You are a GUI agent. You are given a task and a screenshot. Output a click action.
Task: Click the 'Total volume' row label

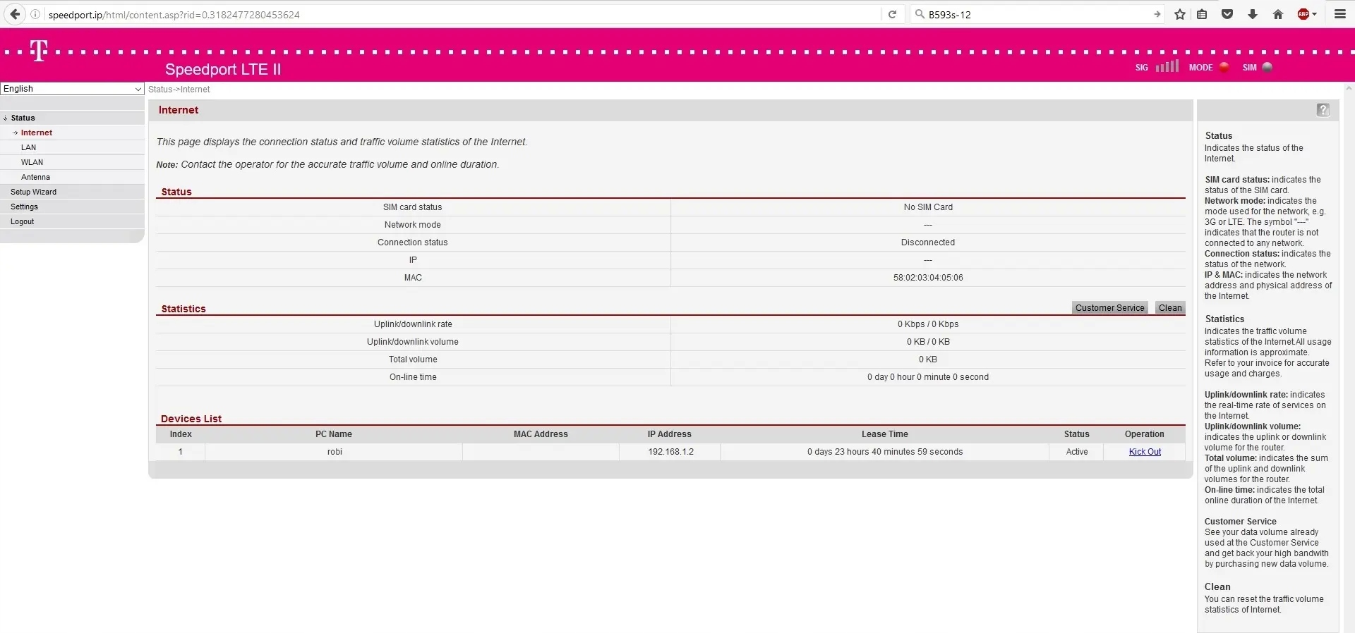tap(413, 359)
